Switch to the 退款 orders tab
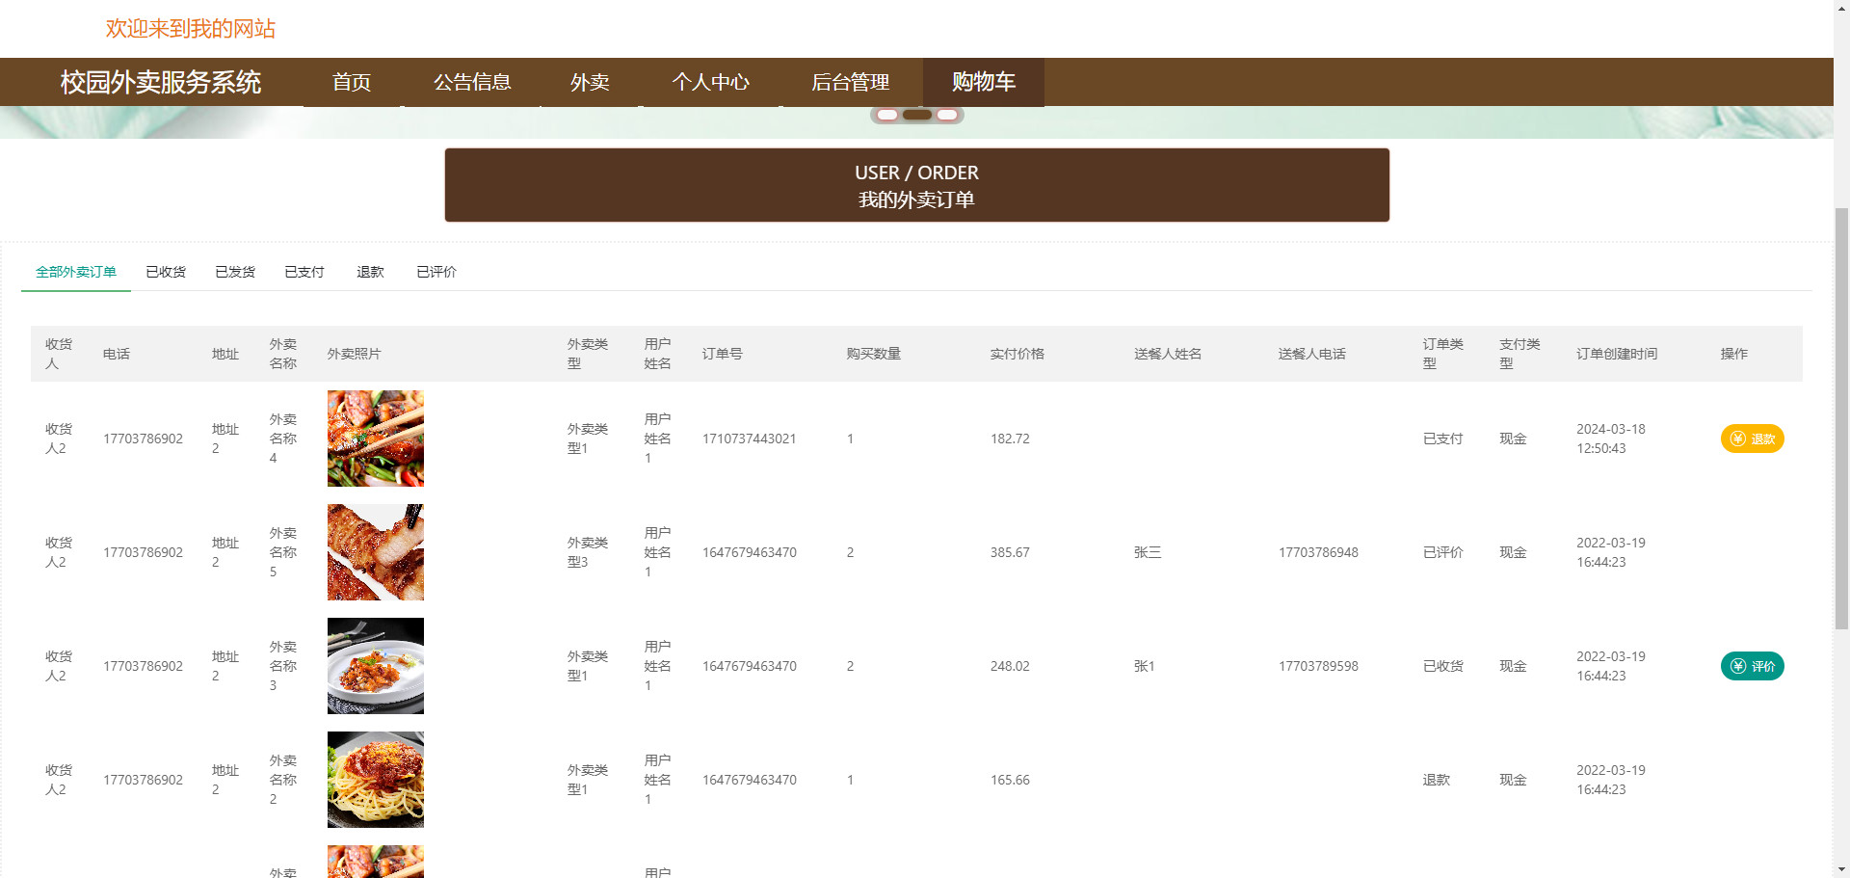 [370, 272]
